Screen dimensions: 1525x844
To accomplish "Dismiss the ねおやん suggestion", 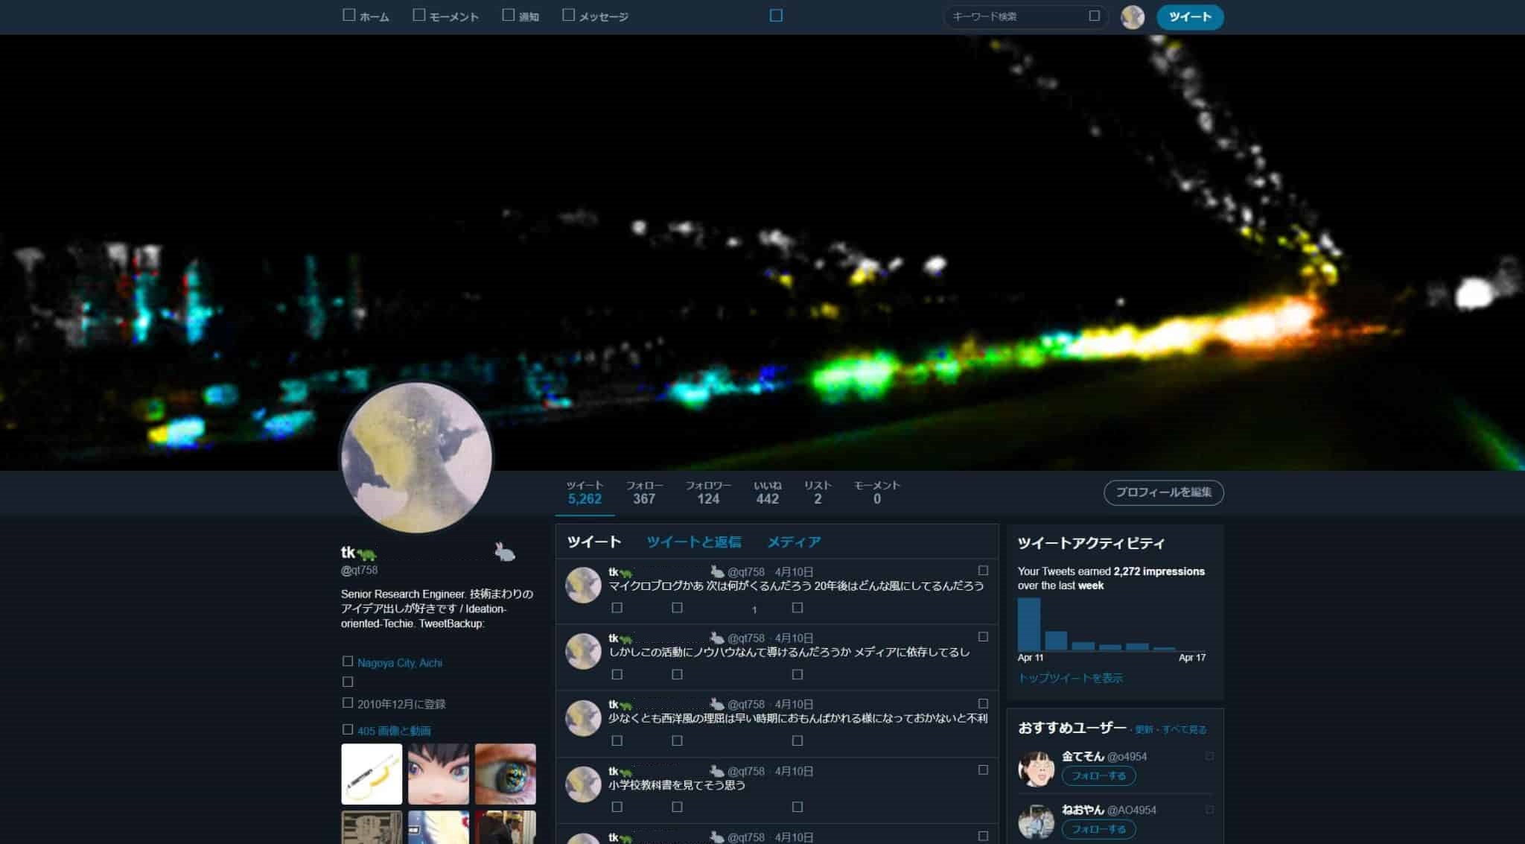I will [x=1209, y=810].
